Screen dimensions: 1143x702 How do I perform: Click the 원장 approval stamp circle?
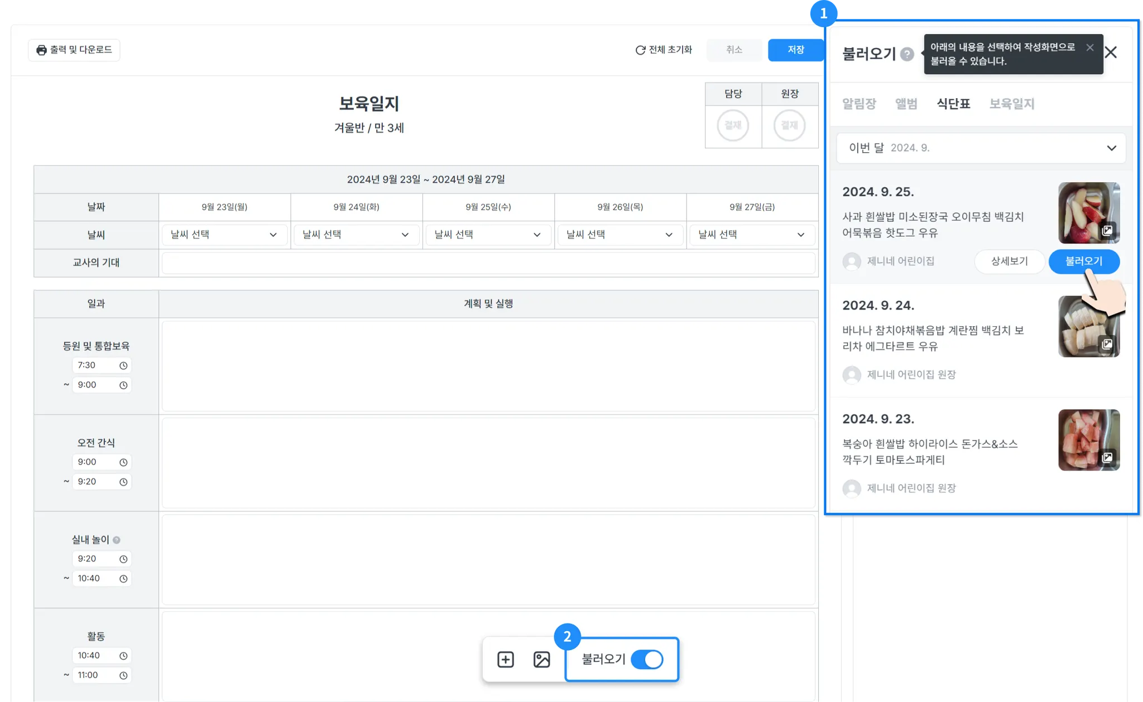789,125
